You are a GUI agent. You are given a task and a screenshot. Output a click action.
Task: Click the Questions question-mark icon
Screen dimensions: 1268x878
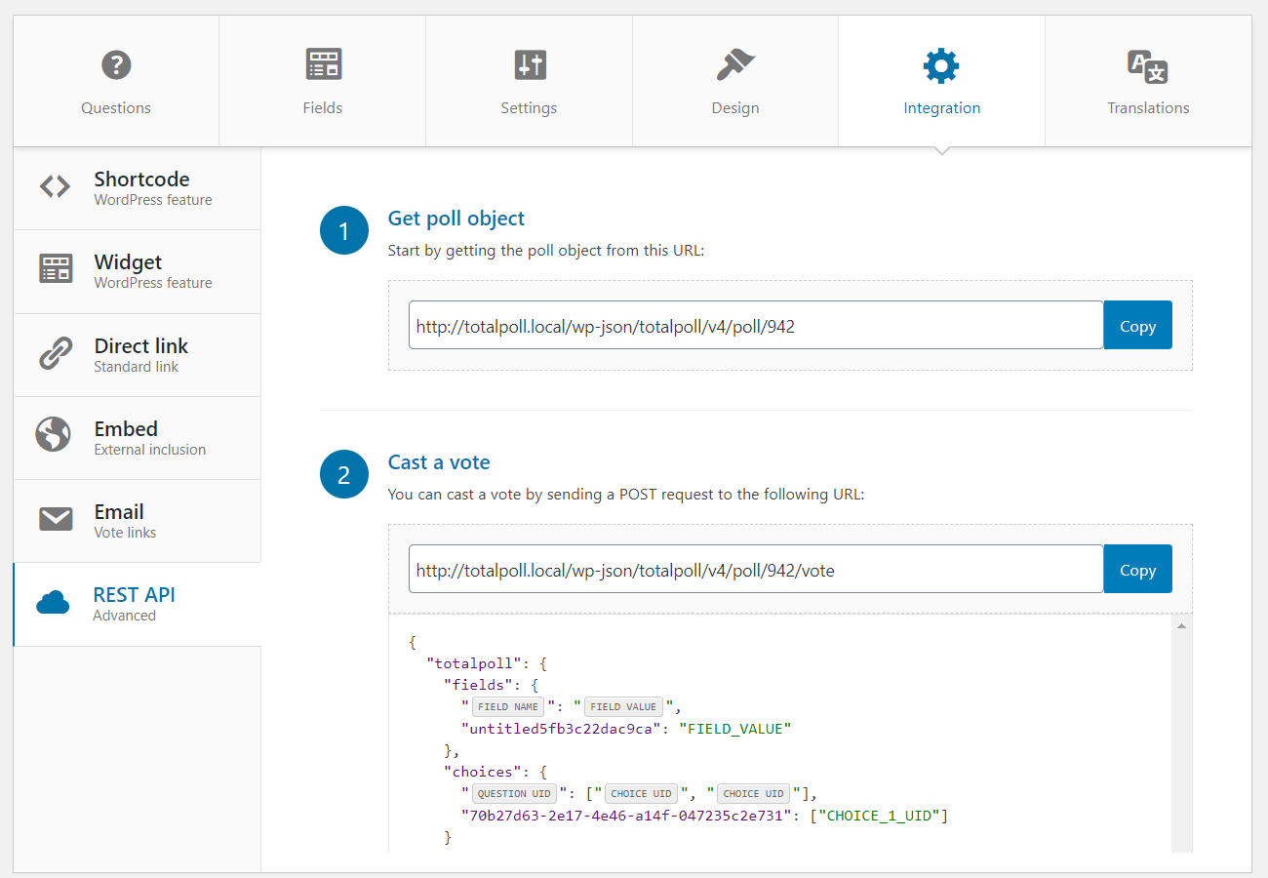[x=116, y=65]
